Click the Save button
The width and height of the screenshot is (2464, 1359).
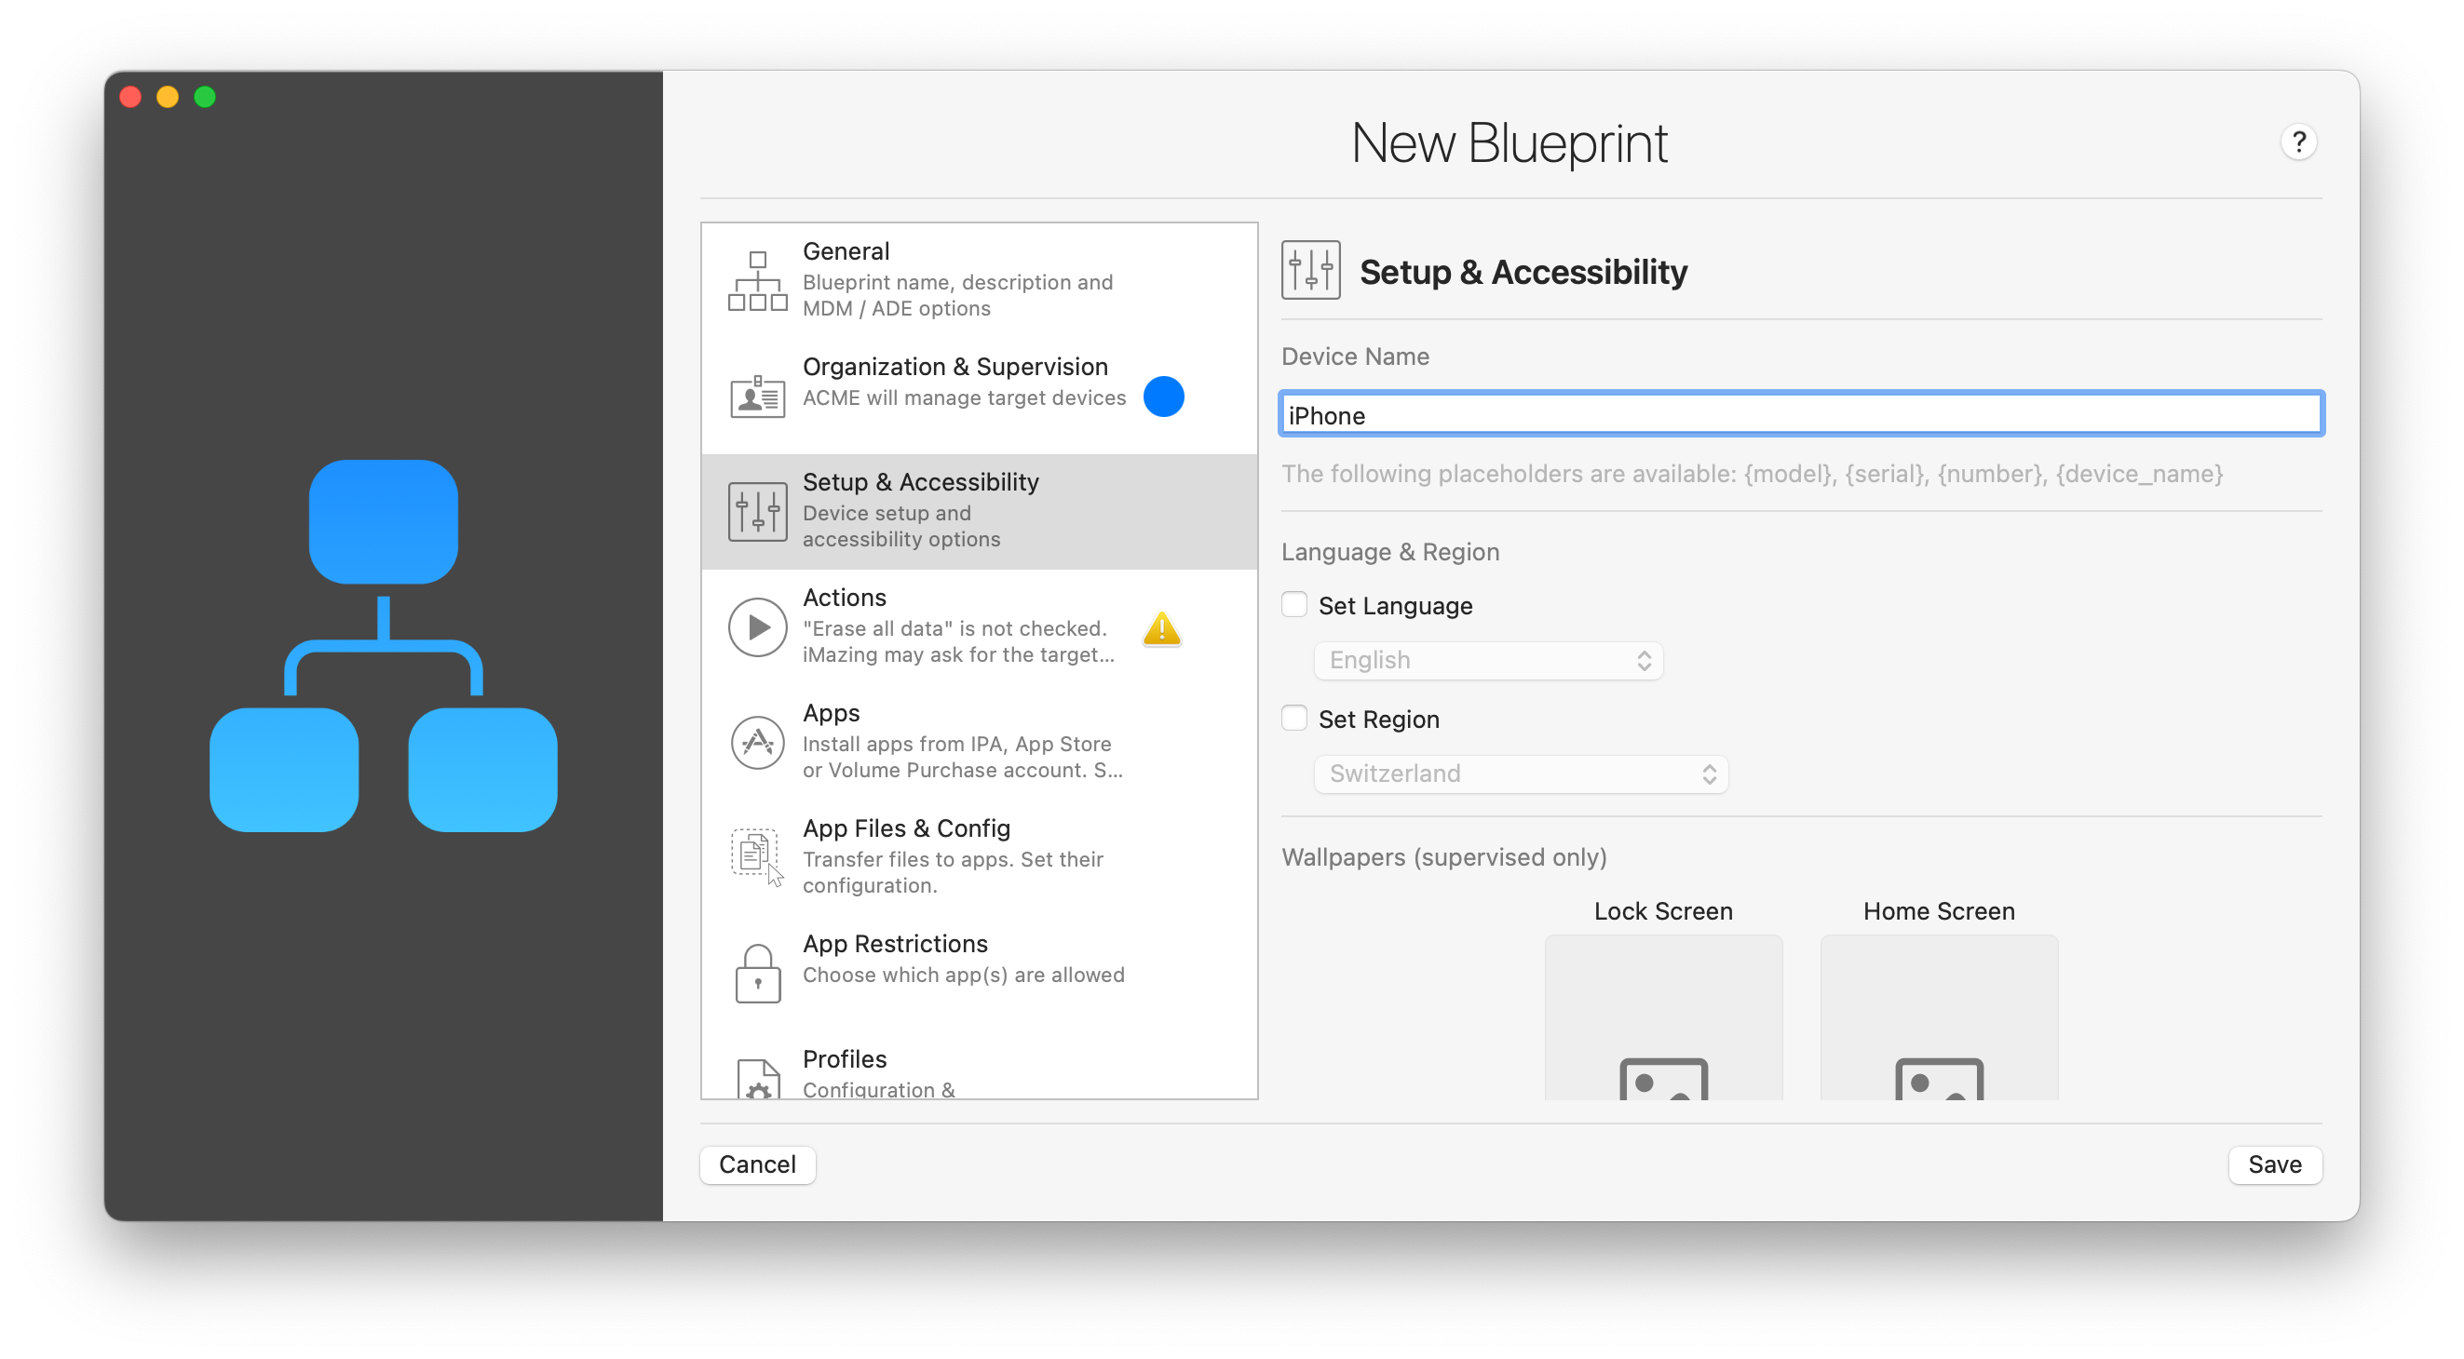pyautogui.click(x=2275, y=1164)
